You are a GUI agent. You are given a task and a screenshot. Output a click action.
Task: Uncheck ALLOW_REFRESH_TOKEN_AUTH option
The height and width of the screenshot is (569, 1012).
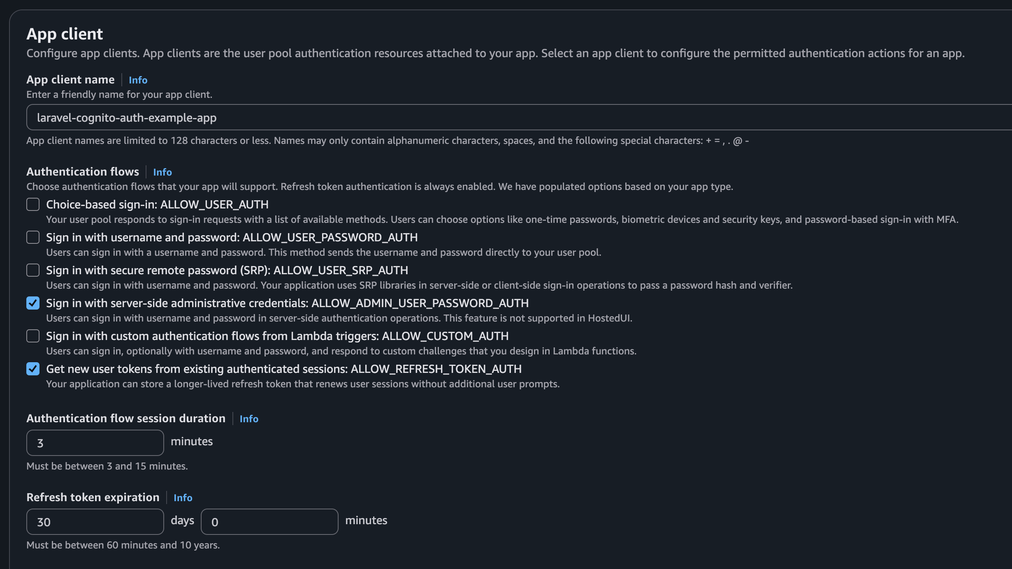pyautogui.click(x=33, y=369)
